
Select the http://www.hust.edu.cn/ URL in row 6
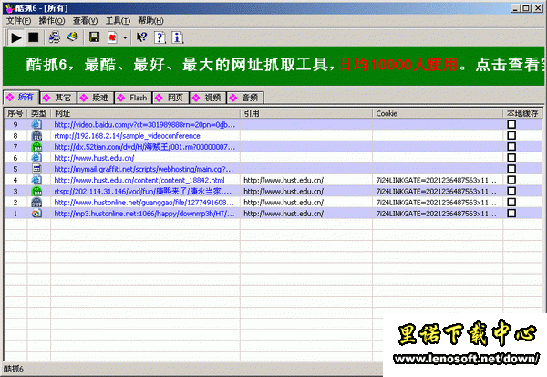pos(94,158)
